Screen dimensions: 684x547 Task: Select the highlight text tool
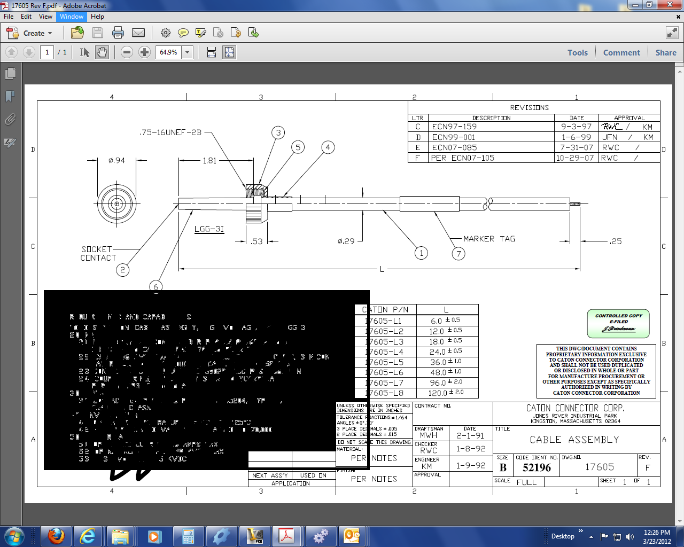[x=201, y=33]
